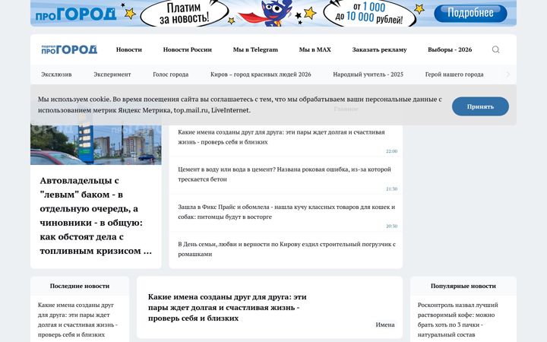Open the search magnifier icon
The width and height of the screenshot is (547, 342).
(x=495, y=49)
